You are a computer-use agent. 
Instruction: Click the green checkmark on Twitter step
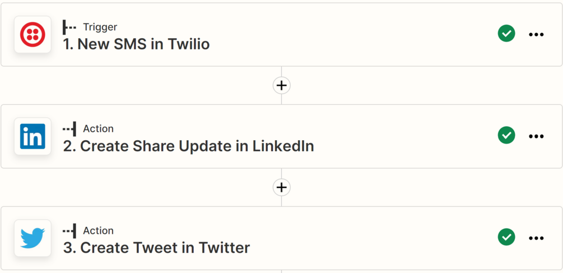click(x=506, y=238)
